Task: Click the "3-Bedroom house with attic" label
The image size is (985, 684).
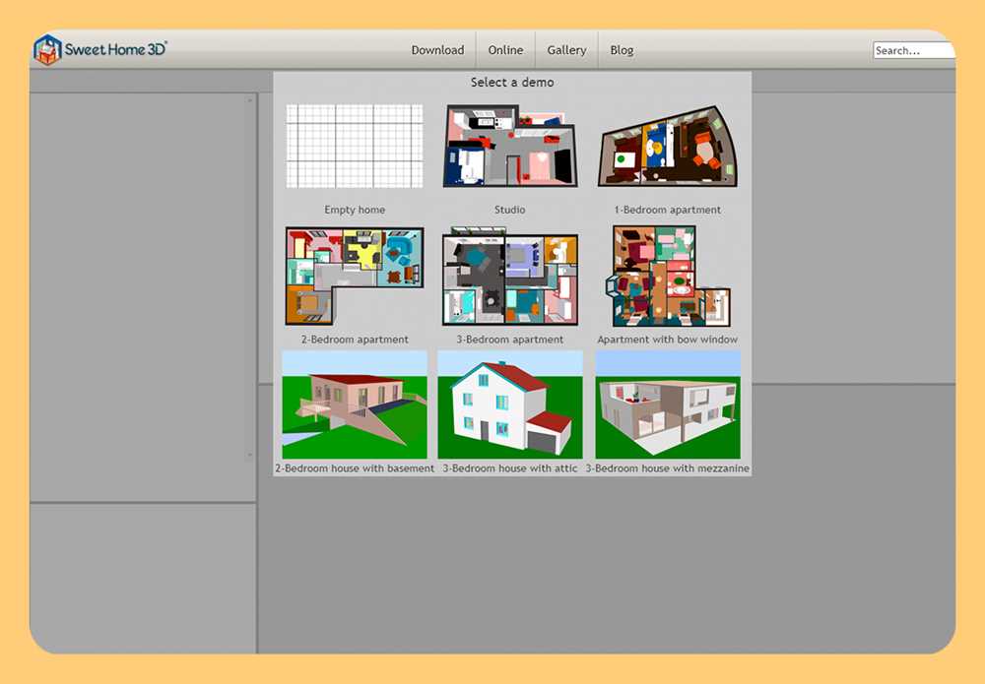Action: (509, 468)
